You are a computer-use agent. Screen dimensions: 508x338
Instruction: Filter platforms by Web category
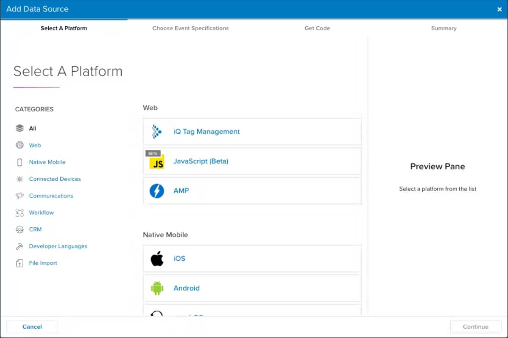click(35, 145)
